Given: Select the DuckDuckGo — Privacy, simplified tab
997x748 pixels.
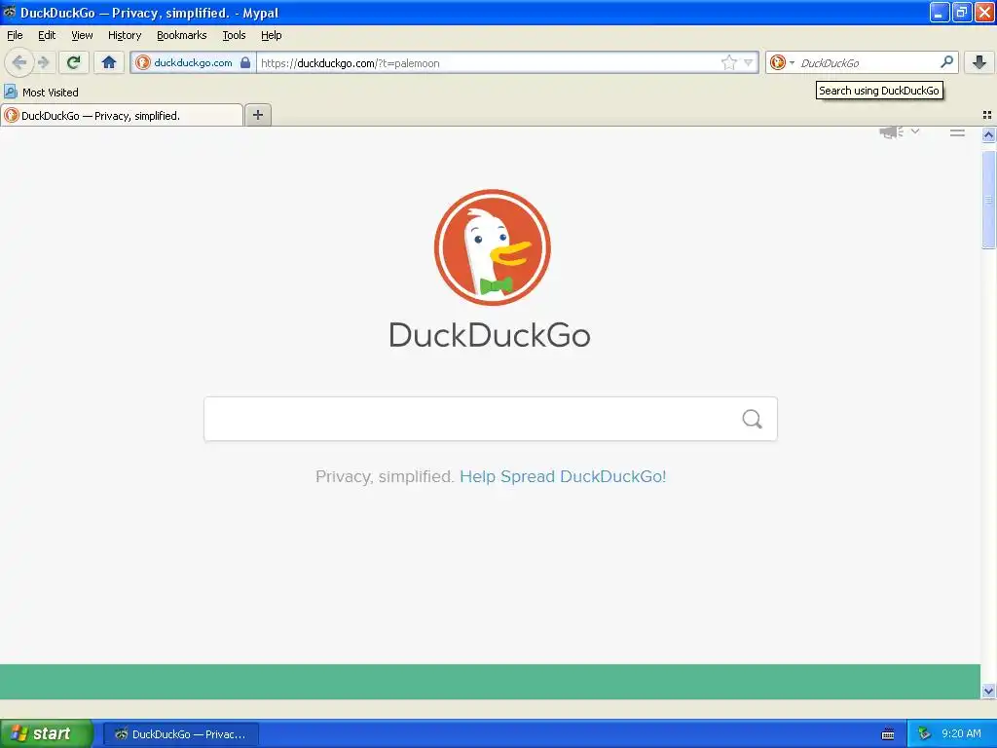Looking at the screenshot, I should pos(122,115).
